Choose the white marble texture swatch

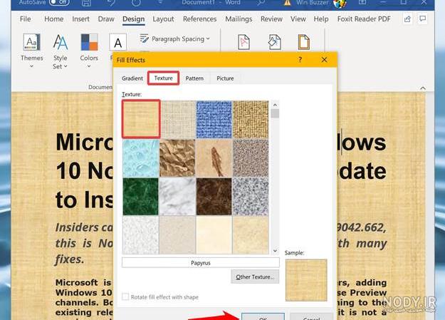pyautogui.click(x=177, y=197)
